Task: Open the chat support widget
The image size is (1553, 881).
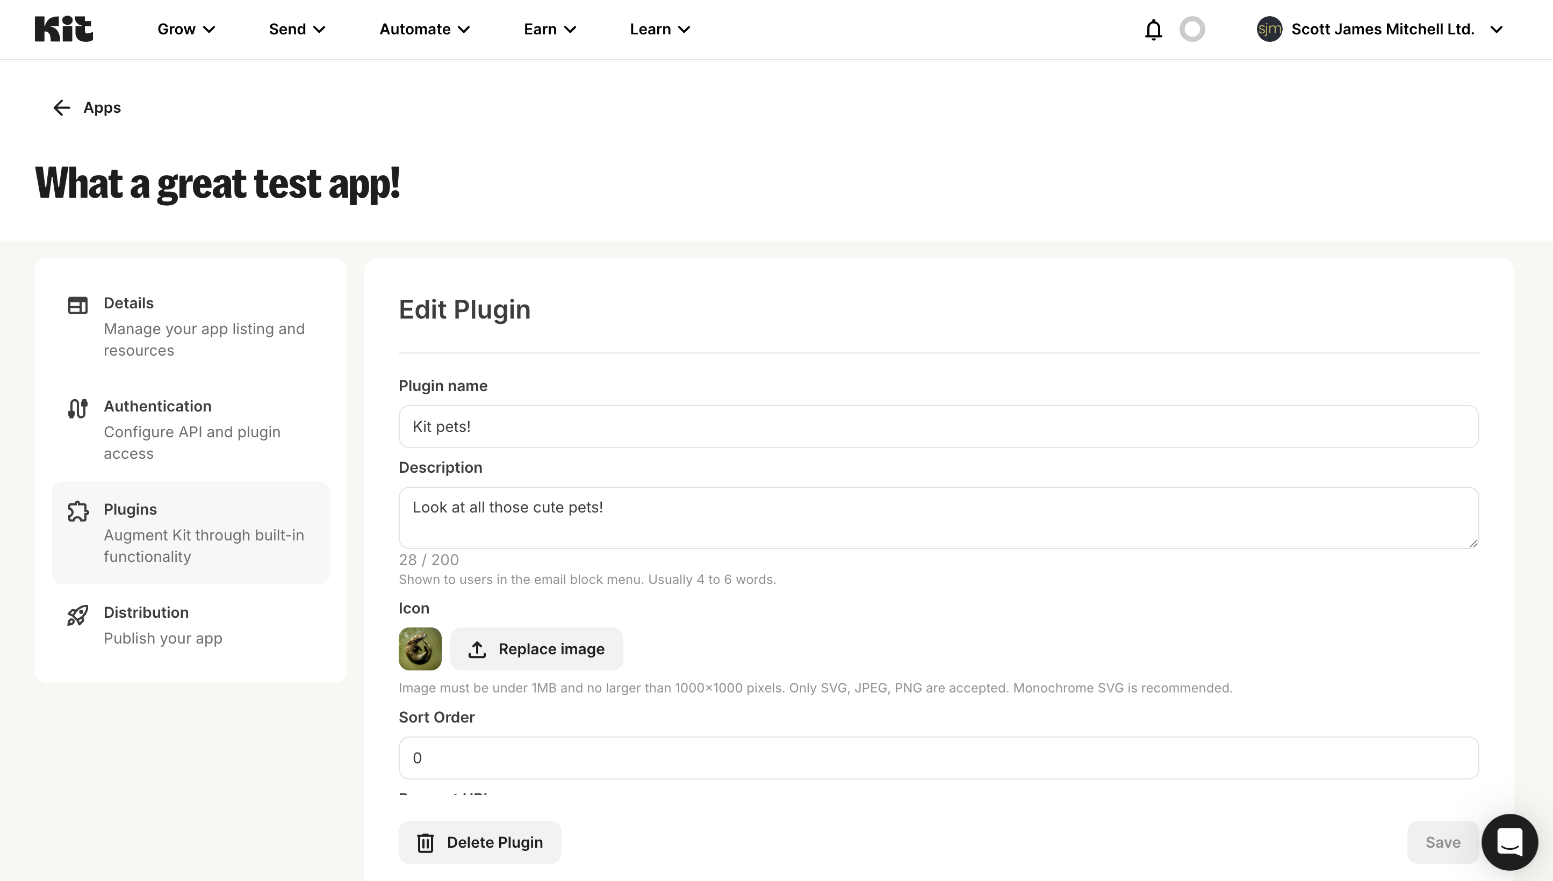Action: [x=1509, y=842]
